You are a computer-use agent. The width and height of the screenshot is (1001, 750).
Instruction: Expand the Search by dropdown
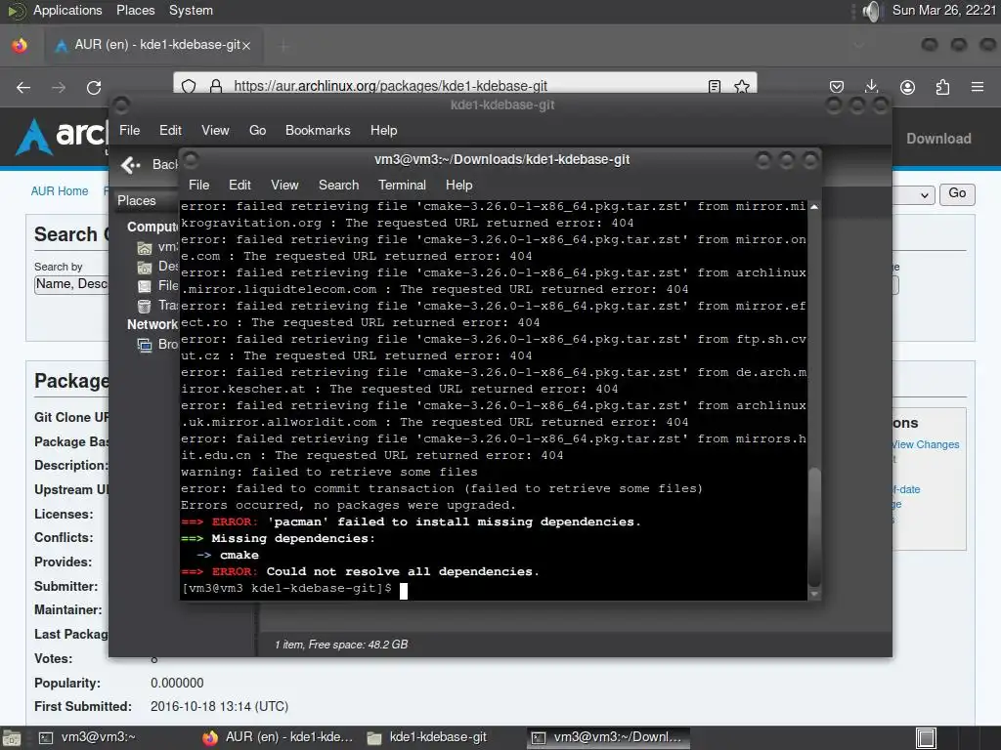click(x=70, y=284)
